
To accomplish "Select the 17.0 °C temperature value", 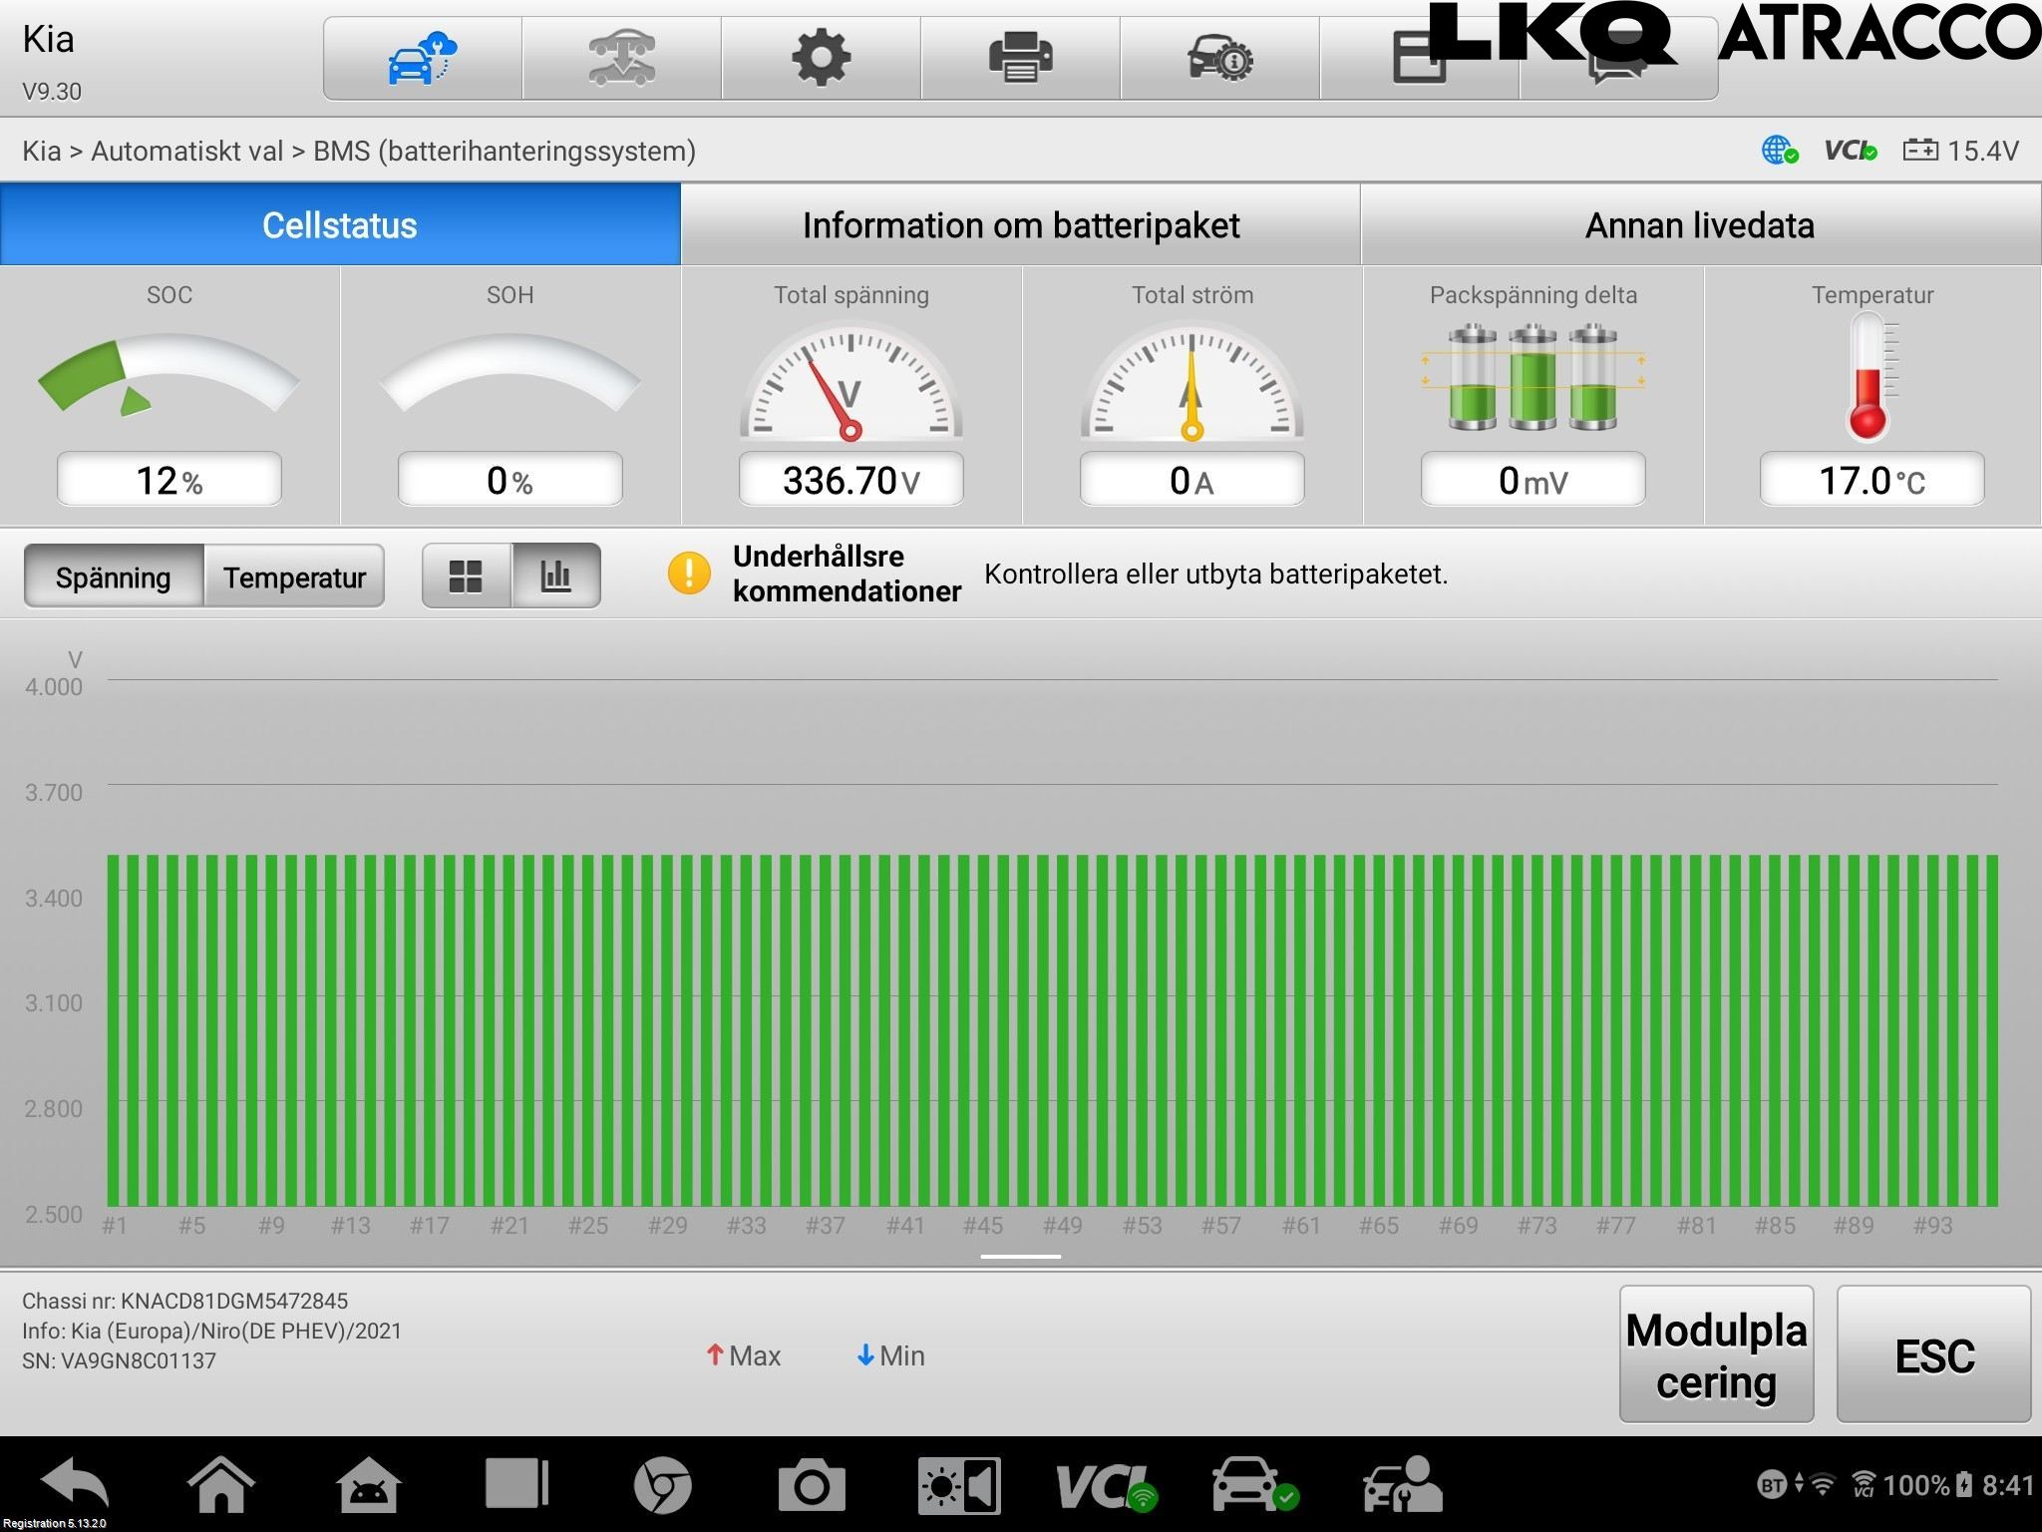I will (1872, 480).
